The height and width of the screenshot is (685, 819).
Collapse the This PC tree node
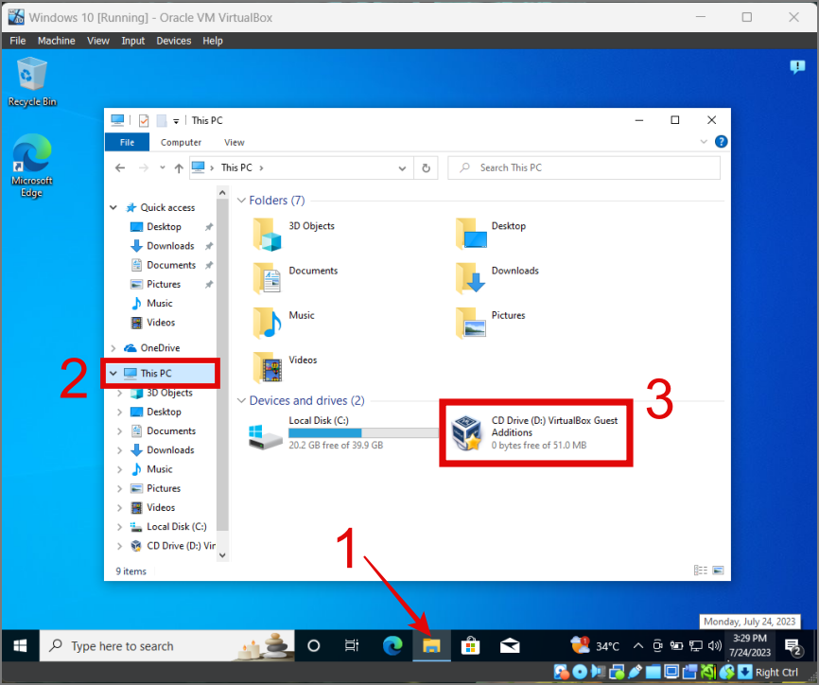click(x=113, y=373)
